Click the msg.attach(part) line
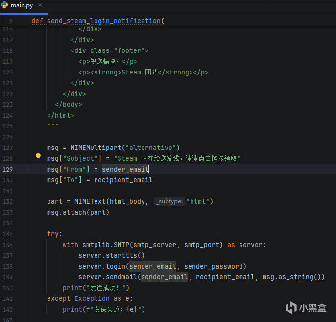Screen dimensions: 336x322 click(x=78, y=212)
